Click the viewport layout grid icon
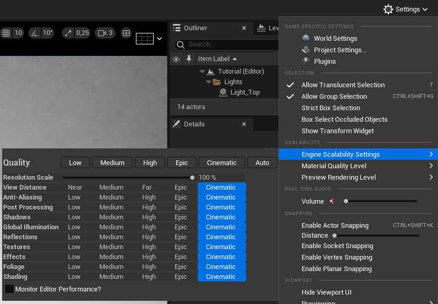The height and width of the screenshot is (304, 438). 126,33
